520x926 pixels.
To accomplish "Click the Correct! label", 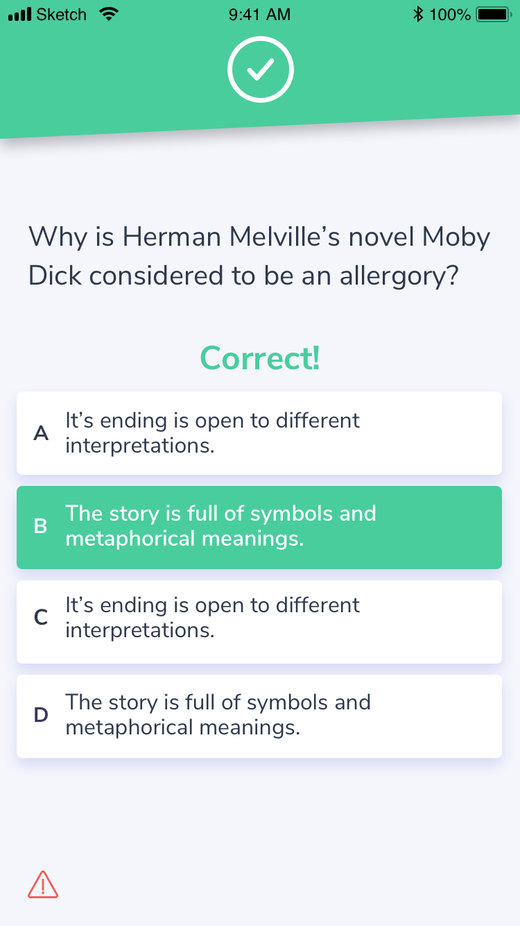I will pyautogui.click(x=259, y=358).
